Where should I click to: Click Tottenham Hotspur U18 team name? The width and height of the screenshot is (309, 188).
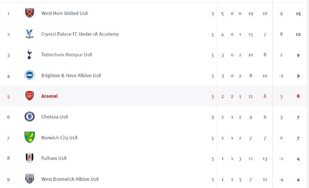(67, 55)
